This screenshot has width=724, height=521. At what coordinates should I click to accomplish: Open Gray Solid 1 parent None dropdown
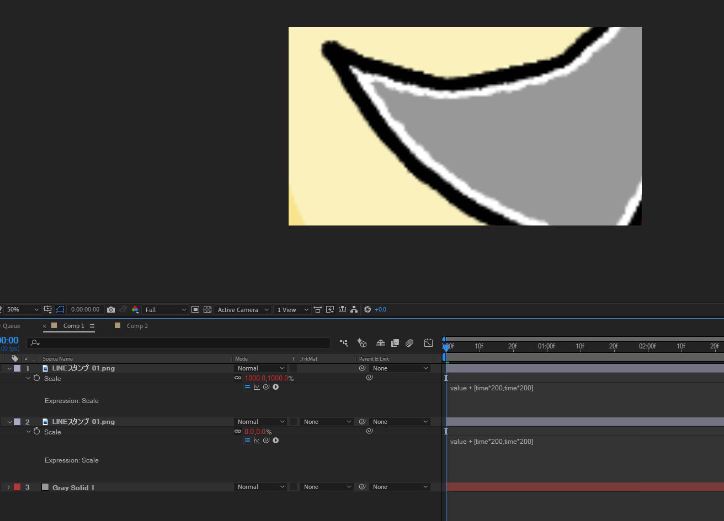(400, 487)
